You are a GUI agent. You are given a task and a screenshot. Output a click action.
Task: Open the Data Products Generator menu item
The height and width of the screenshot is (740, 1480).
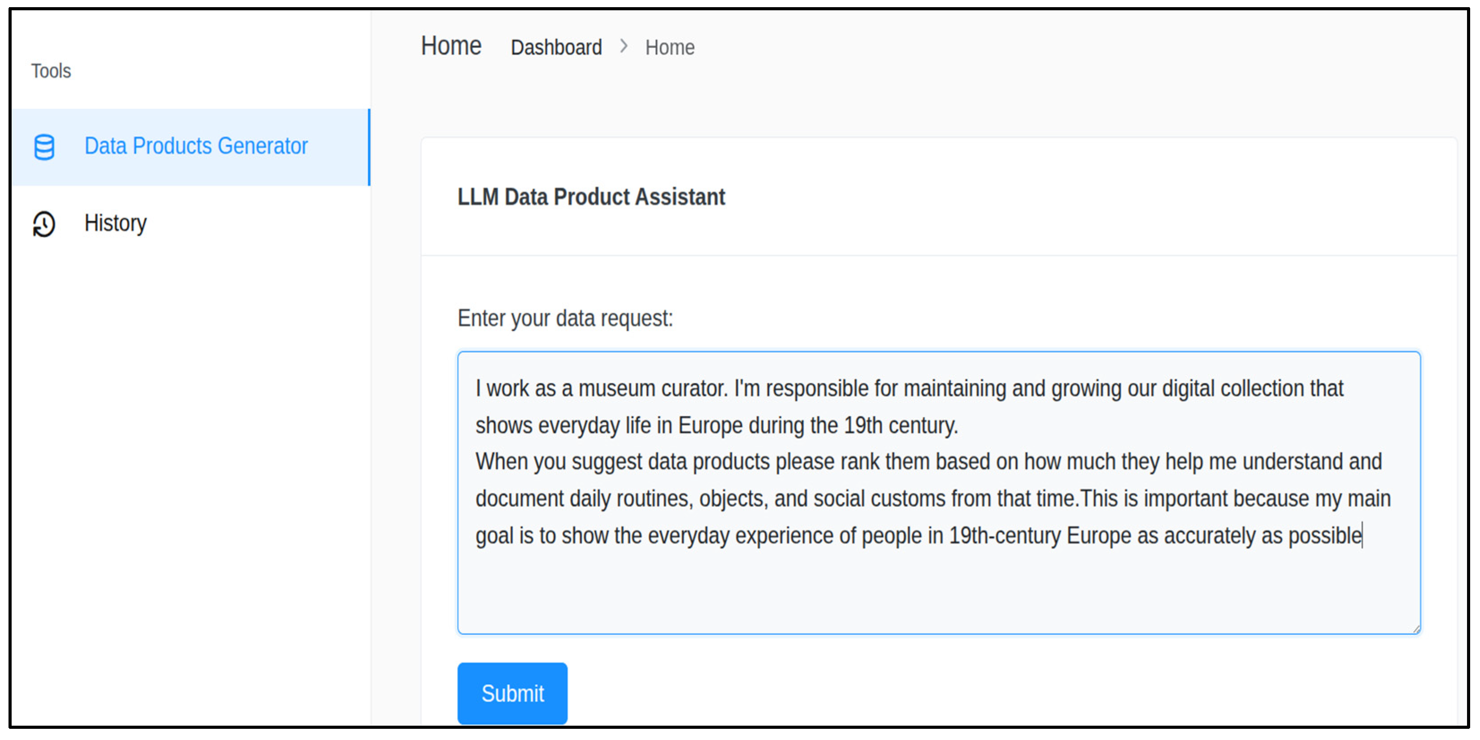pyautogui.click(x=195, y=146)
